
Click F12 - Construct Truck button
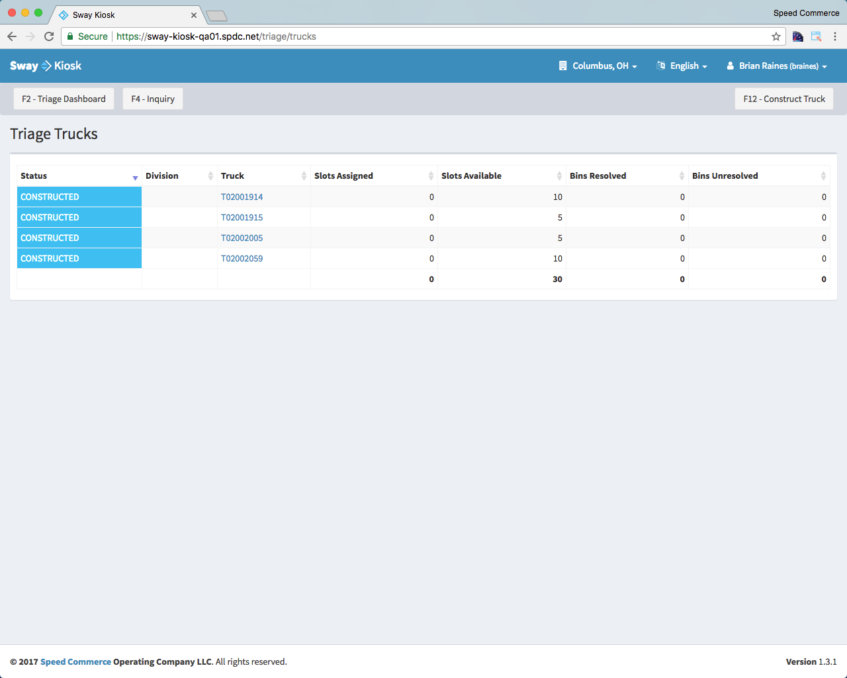[784, 99]
